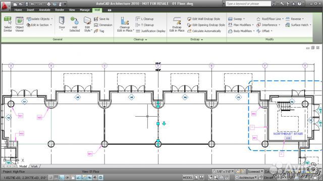Expand the Endcap panel dropdown
This screenshot has width=323, height=181.
[x=196, y=39]
